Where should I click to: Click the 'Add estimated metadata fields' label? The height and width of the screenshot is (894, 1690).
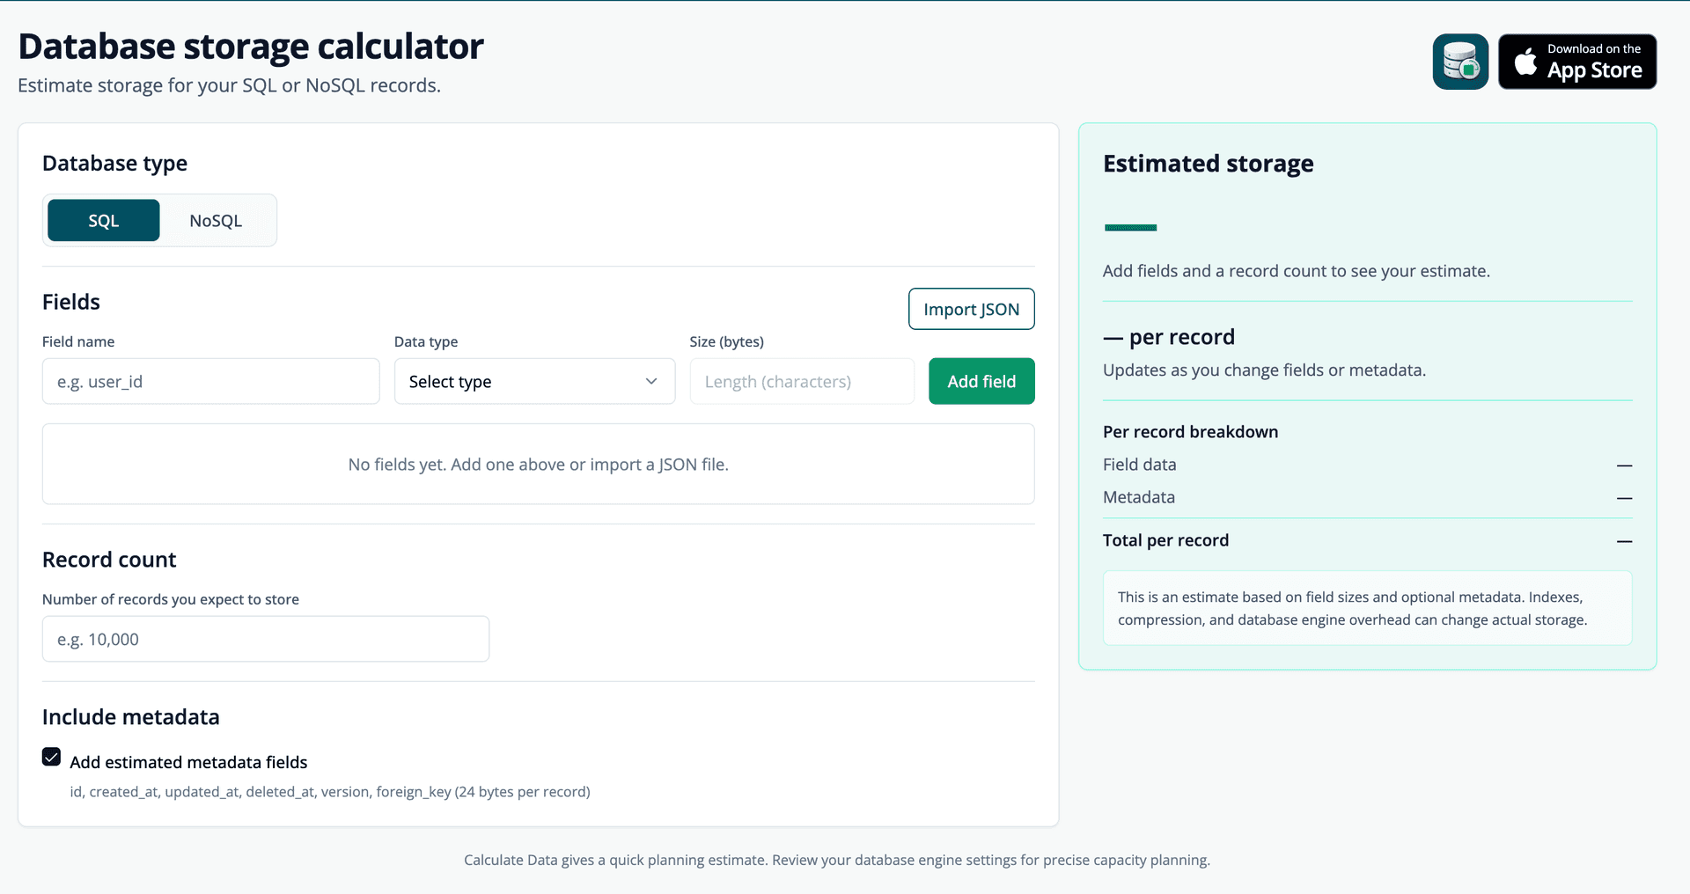(x=188, y=762)
